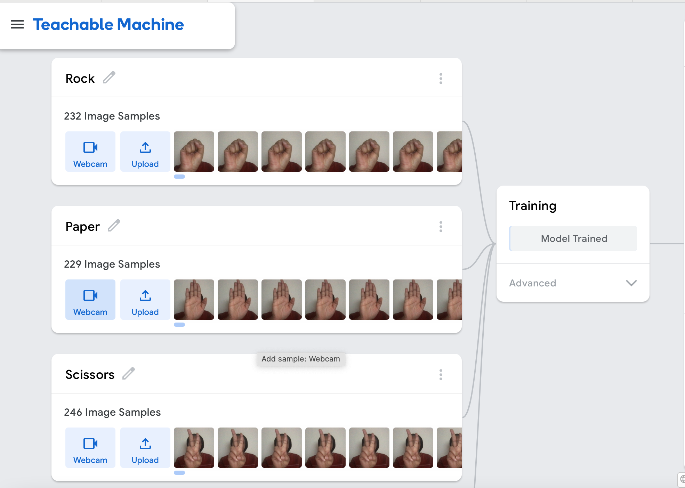The image size is (685, 488).
Task: Click Upload button in Paper class
Action: click(145, 300)
